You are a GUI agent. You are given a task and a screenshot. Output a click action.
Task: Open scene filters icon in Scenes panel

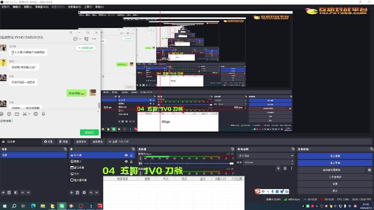pos(16,192)
